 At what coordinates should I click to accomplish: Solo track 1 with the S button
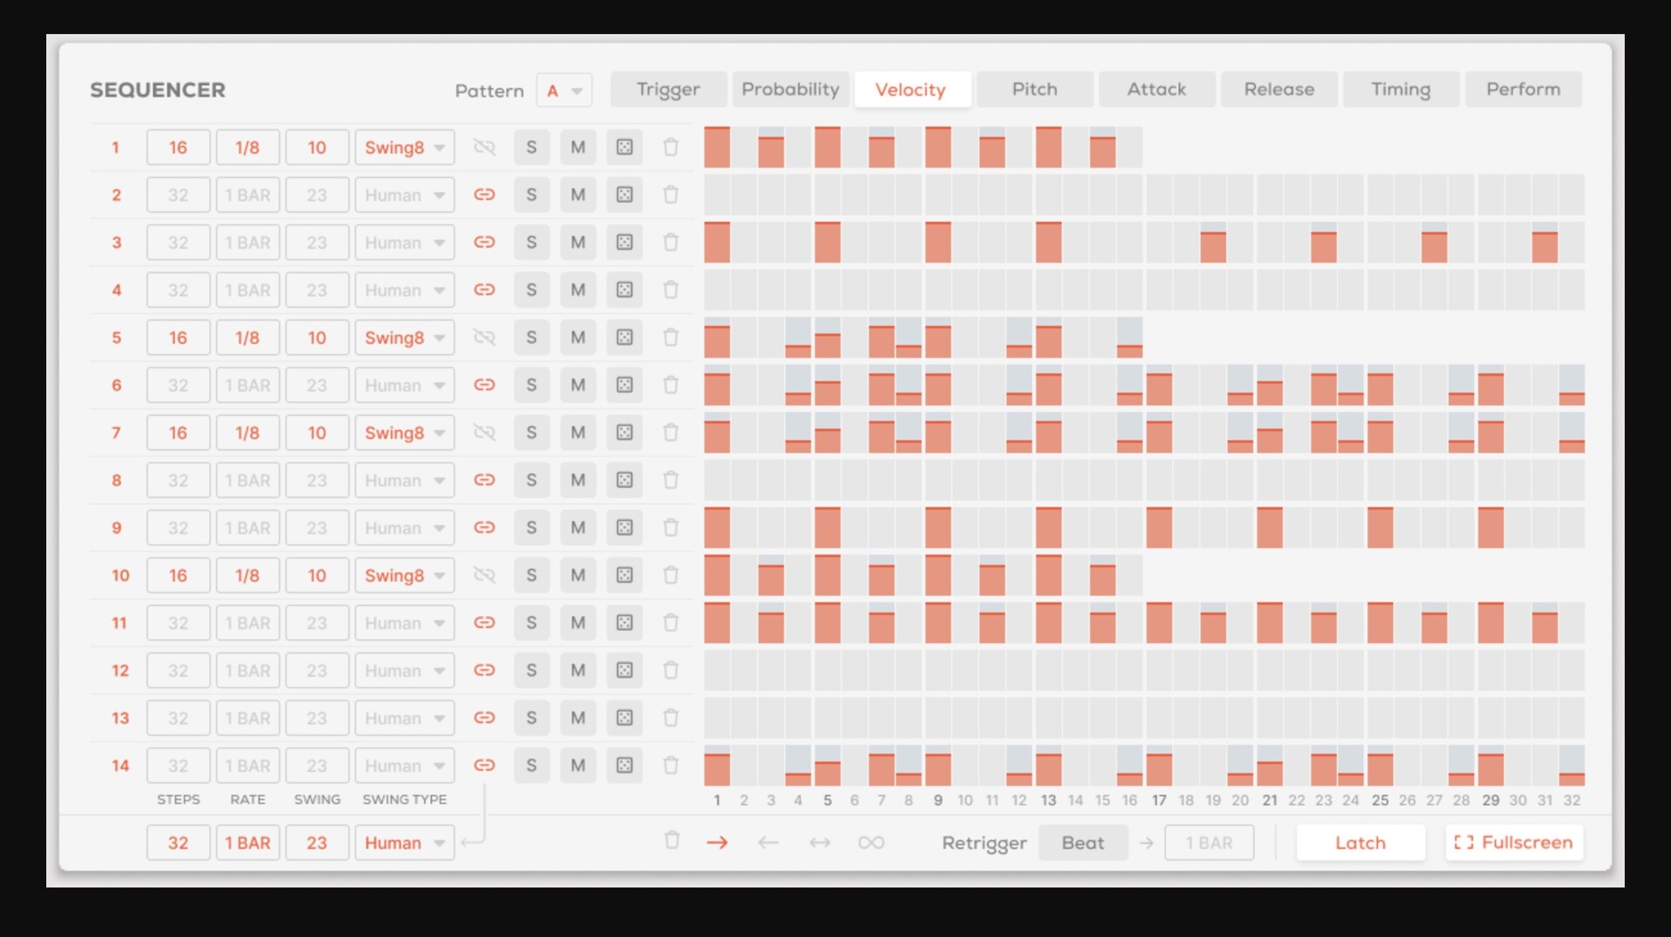click(x=531, y=147)
